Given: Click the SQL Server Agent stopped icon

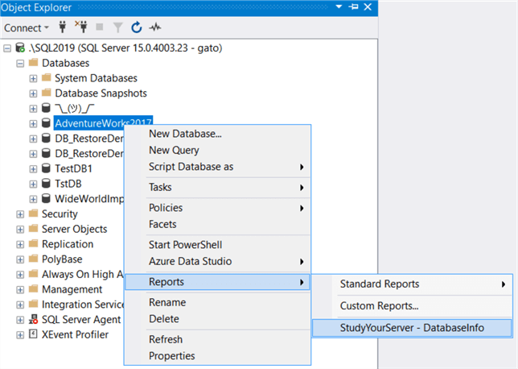Looking at the screenshot, I should coord(33,319).
